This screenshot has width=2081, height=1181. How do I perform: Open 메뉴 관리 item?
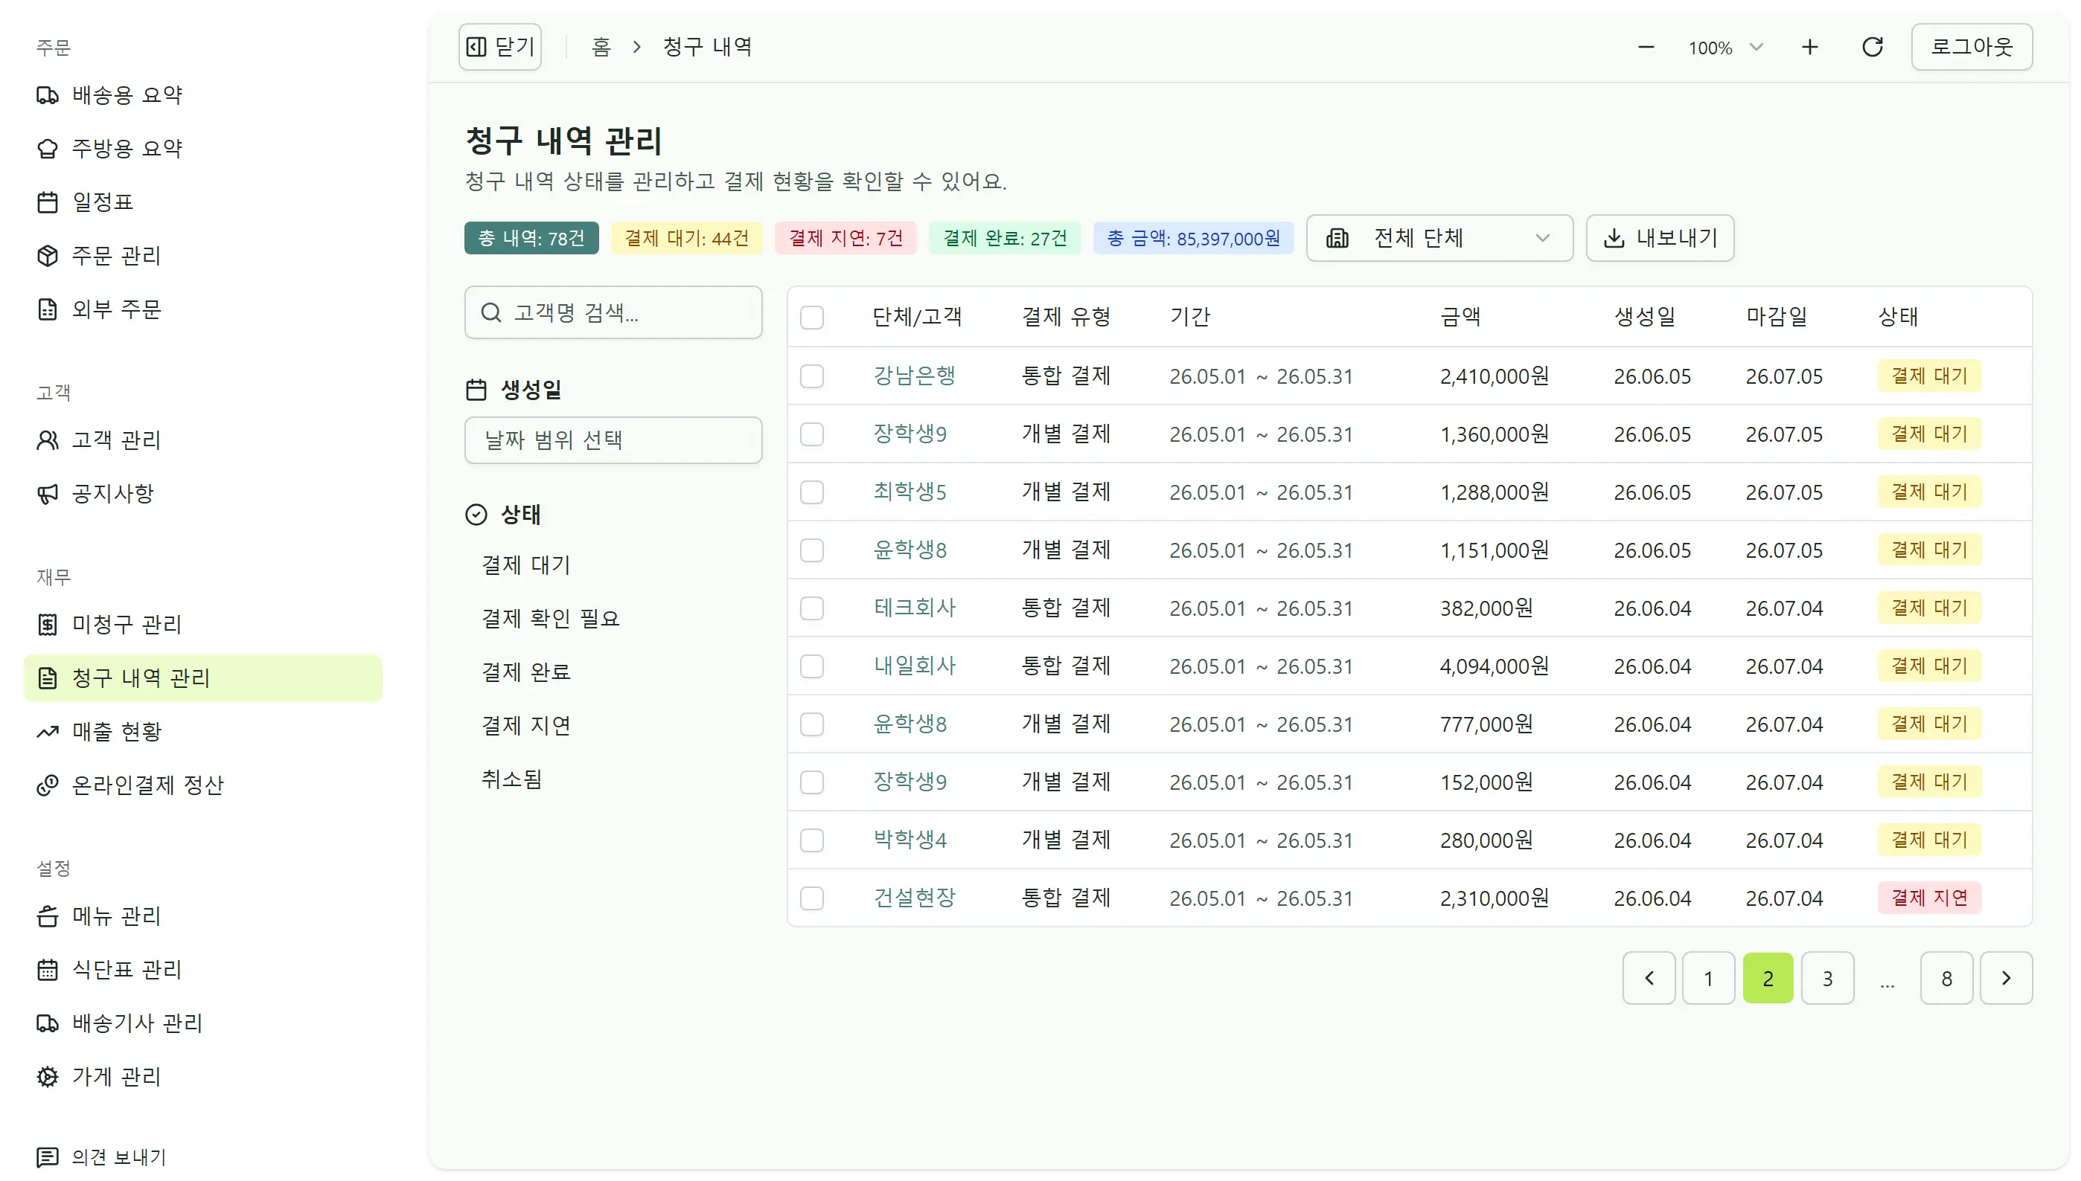click(203, 915)
